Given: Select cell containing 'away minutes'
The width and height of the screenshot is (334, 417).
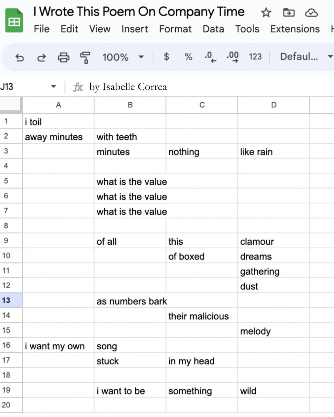Looking at the screenshot, I should pos(58,136).
